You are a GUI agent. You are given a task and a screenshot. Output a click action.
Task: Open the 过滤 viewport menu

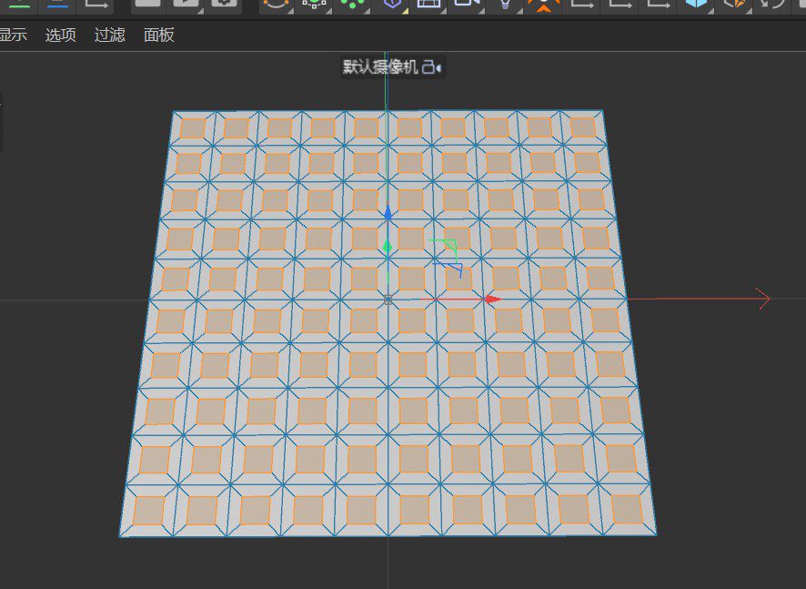click(109, 35)
